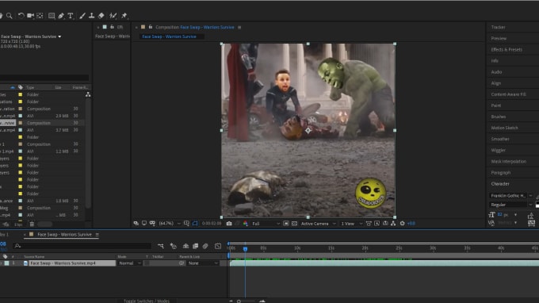Select the Unified Camera tool
Screen dimensions: 539x303
[x=30, y=16]
